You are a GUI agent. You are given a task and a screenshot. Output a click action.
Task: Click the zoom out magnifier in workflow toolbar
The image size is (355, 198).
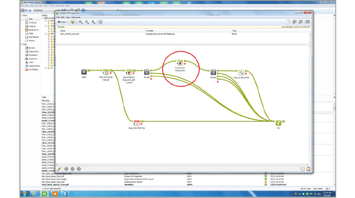coord(87,22)
